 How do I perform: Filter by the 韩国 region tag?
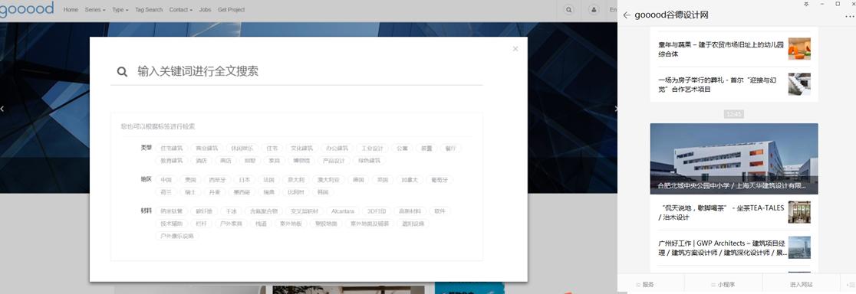pyautogui.click(x=323, y=192)
